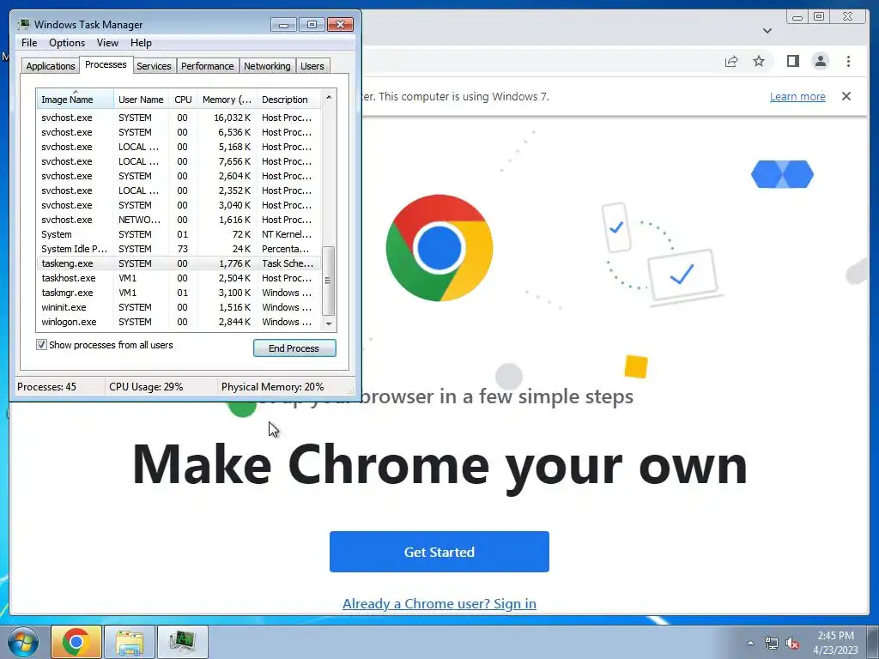
Task: Click Task Manager icon in the taskbar
Action: (x=183, y=642)
